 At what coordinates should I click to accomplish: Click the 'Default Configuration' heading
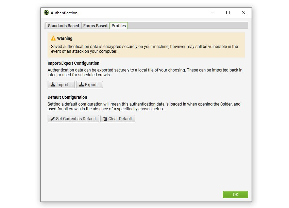pyautogui.click(x=67, y=97)
